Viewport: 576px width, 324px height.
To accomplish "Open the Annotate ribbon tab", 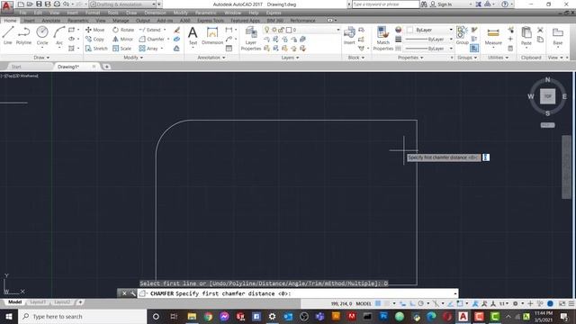I will (x=51, y=21).
